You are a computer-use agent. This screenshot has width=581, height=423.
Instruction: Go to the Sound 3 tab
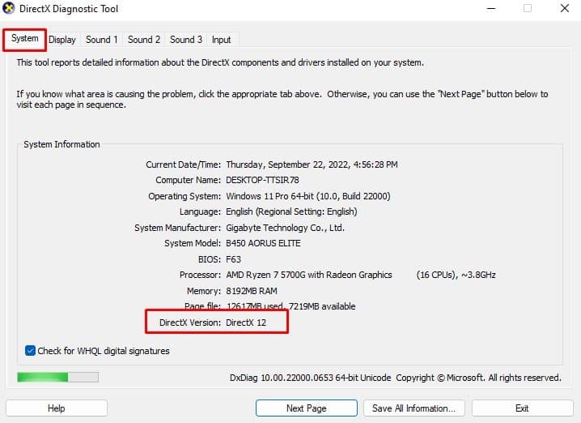[186, 40]
